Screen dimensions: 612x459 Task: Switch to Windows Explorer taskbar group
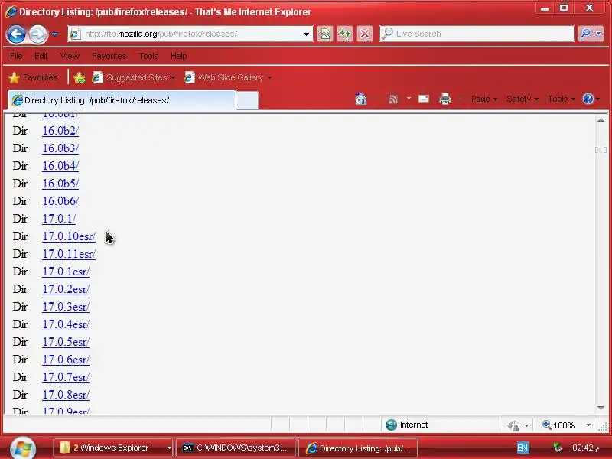point(112,448)
